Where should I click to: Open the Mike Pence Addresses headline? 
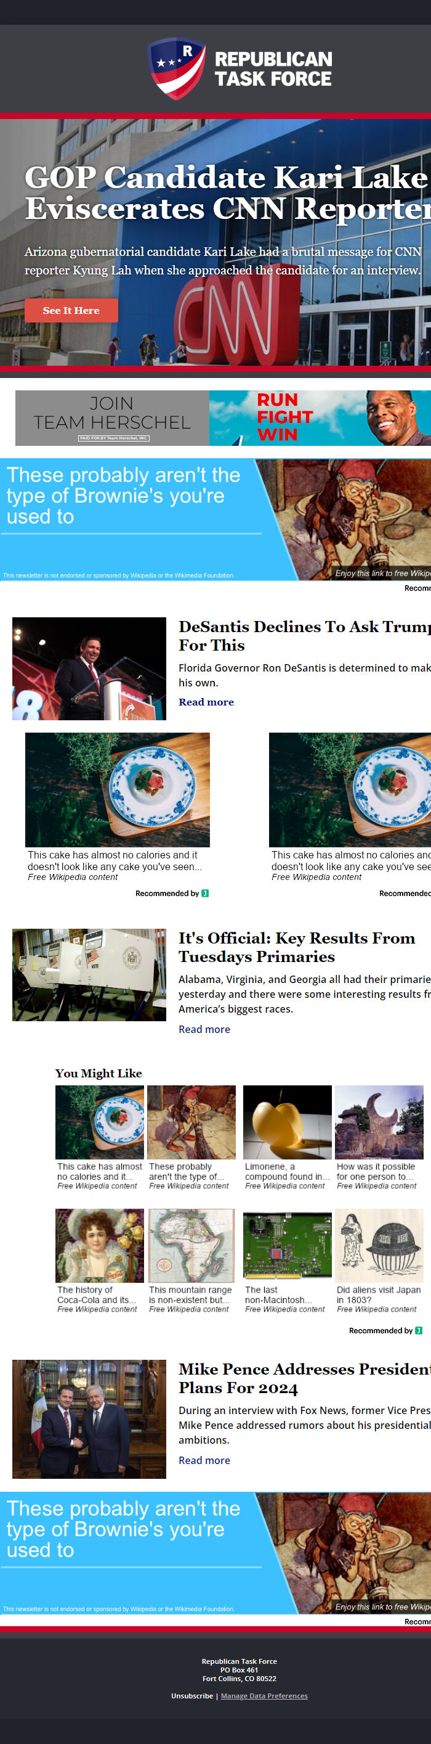coord(304,1378)
